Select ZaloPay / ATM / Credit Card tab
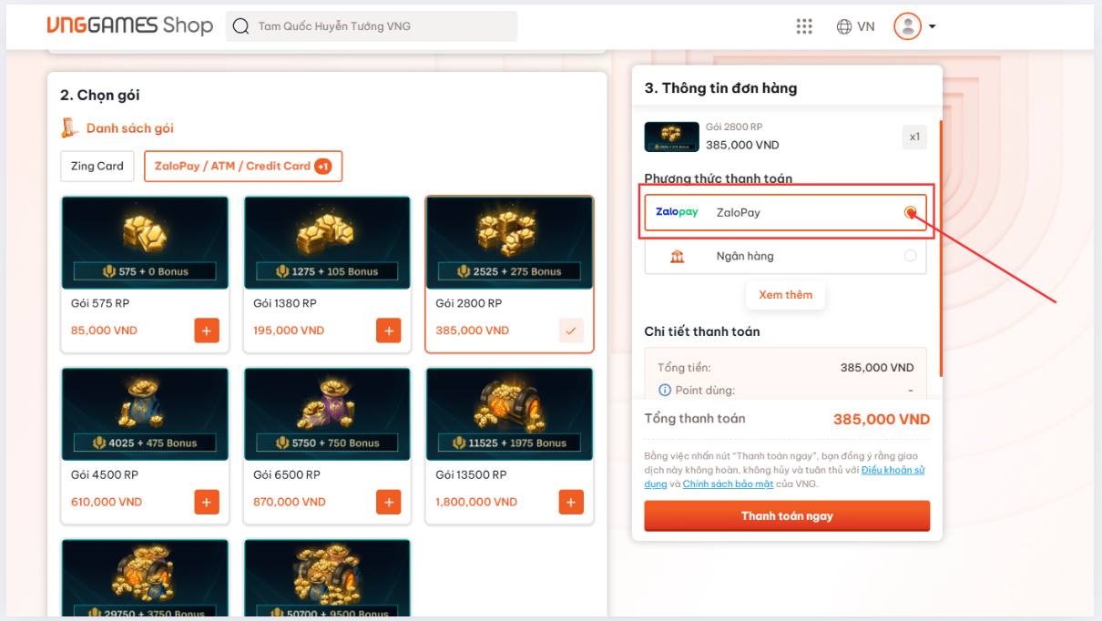Viewport: 1102px width, 621px height. (243, 166)
